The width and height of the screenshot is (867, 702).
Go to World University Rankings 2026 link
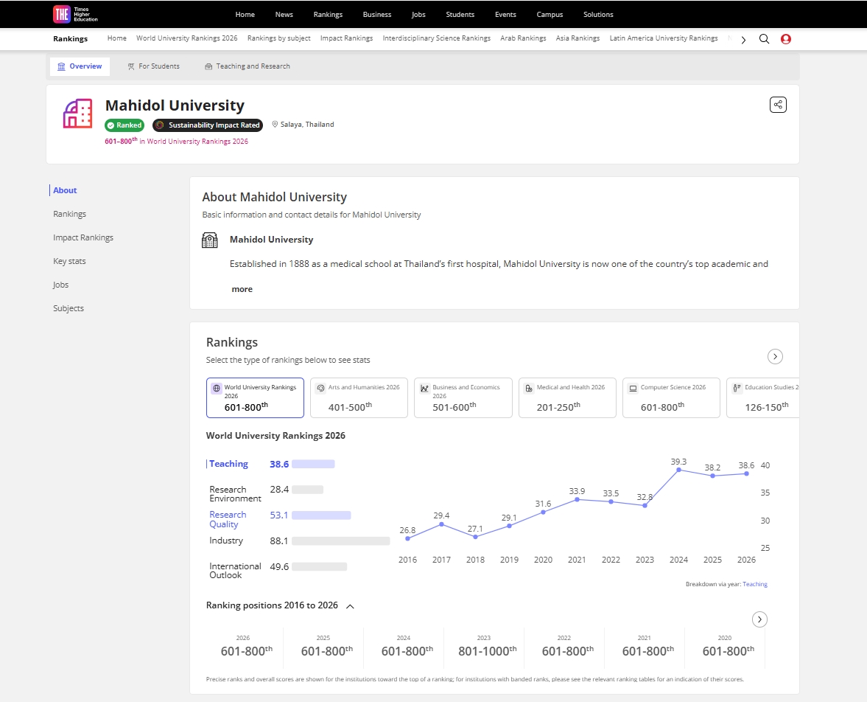tap(187, 38)
